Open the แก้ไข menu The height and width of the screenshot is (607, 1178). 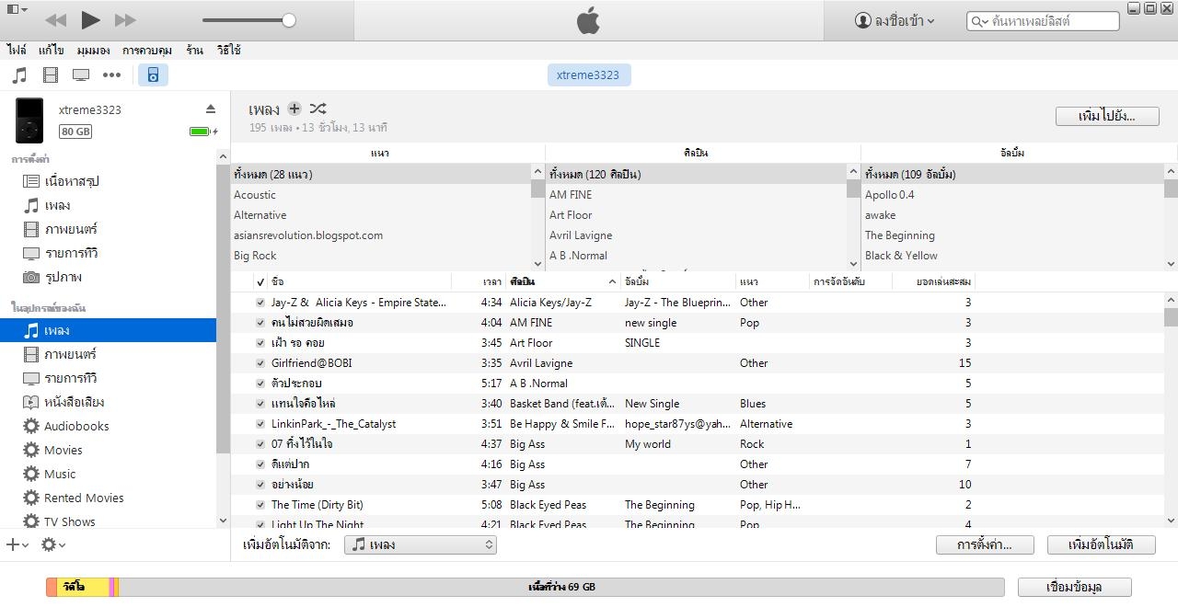coord(51,50)
